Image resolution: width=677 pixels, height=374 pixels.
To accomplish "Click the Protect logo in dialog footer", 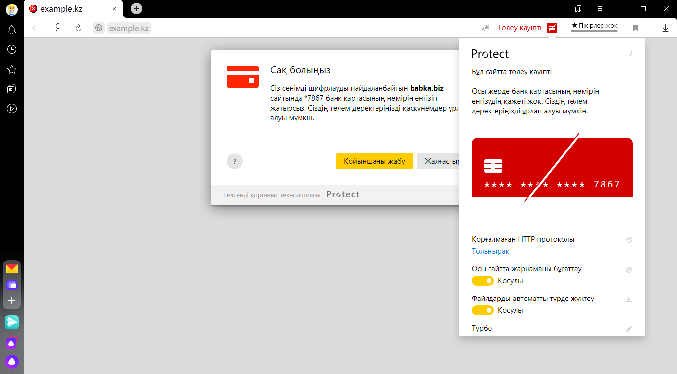I will coord(343,194).
